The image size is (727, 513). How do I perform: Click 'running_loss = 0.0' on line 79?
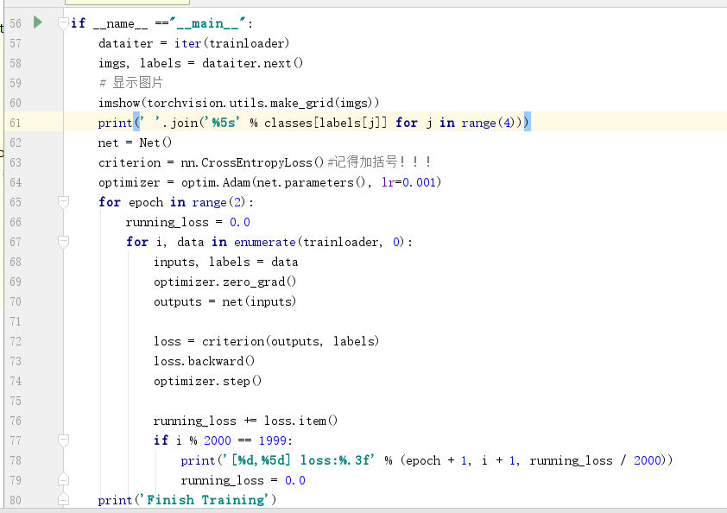click(x=243, y=480)
